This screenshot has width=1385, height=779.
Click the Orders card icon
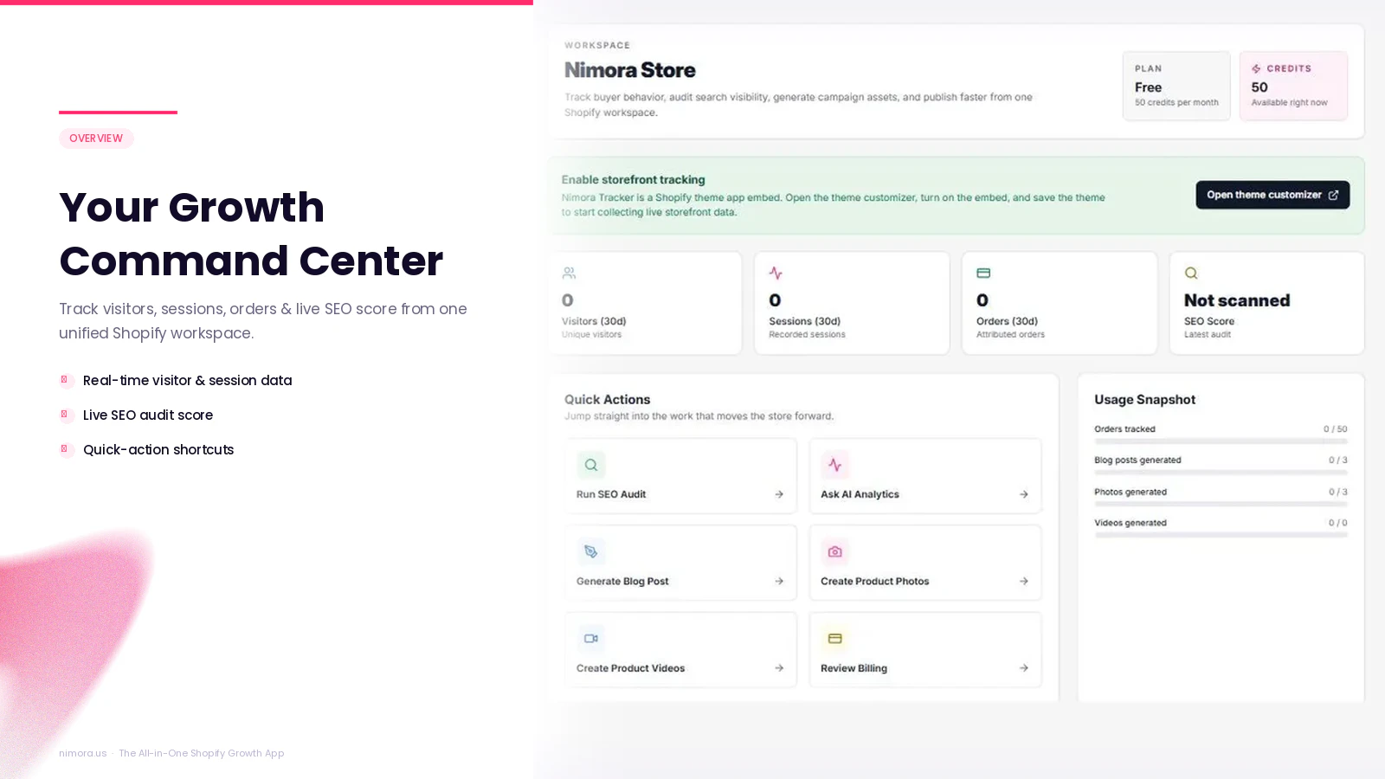(983, 274)
